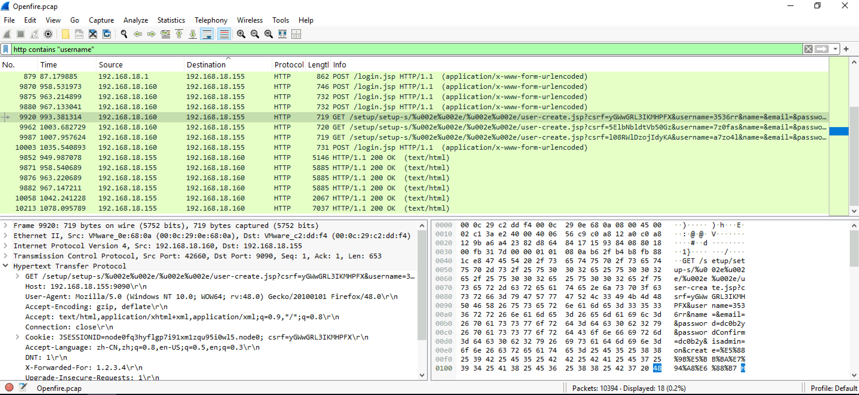
Task: Select packet 879 POST /login.jsp row
Action: point(414,77)
